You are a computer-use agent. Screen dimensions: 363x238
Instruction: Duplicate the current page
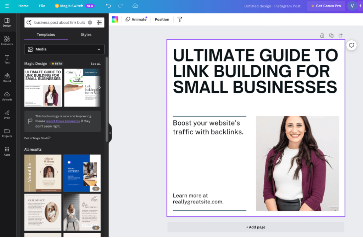click(x=331, y=35)
